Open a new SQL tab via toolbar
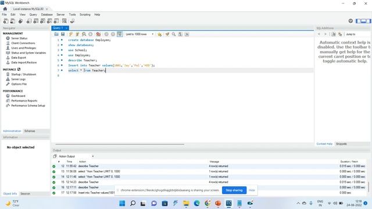372x209 pixels. [x=5, y=21]
